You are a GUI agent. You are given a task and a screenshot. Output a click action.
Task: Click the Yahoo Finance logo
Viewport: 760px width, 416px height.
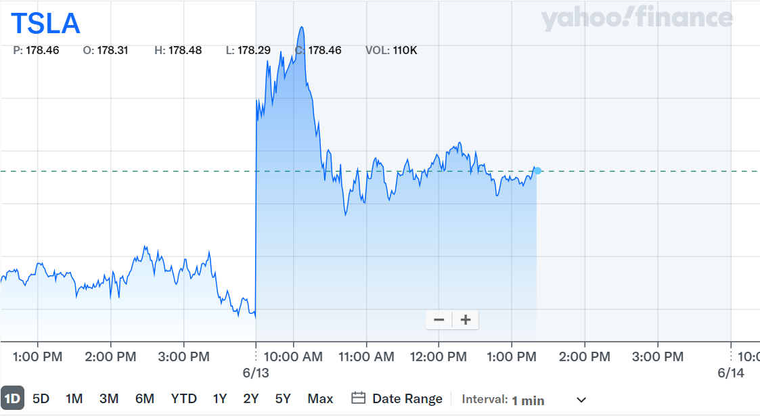636,19
